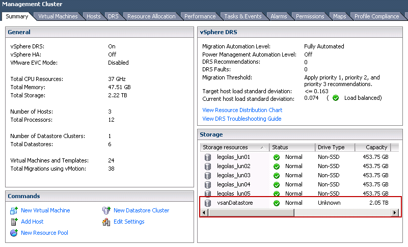Click the storage table horizontal scrollbar thumb

pos(250,212)
